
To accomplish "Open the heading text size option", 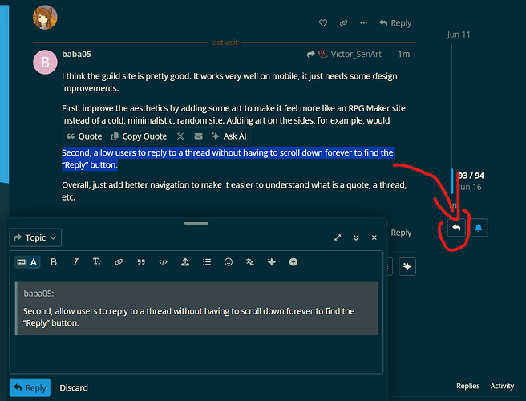I will pos(97,262).
